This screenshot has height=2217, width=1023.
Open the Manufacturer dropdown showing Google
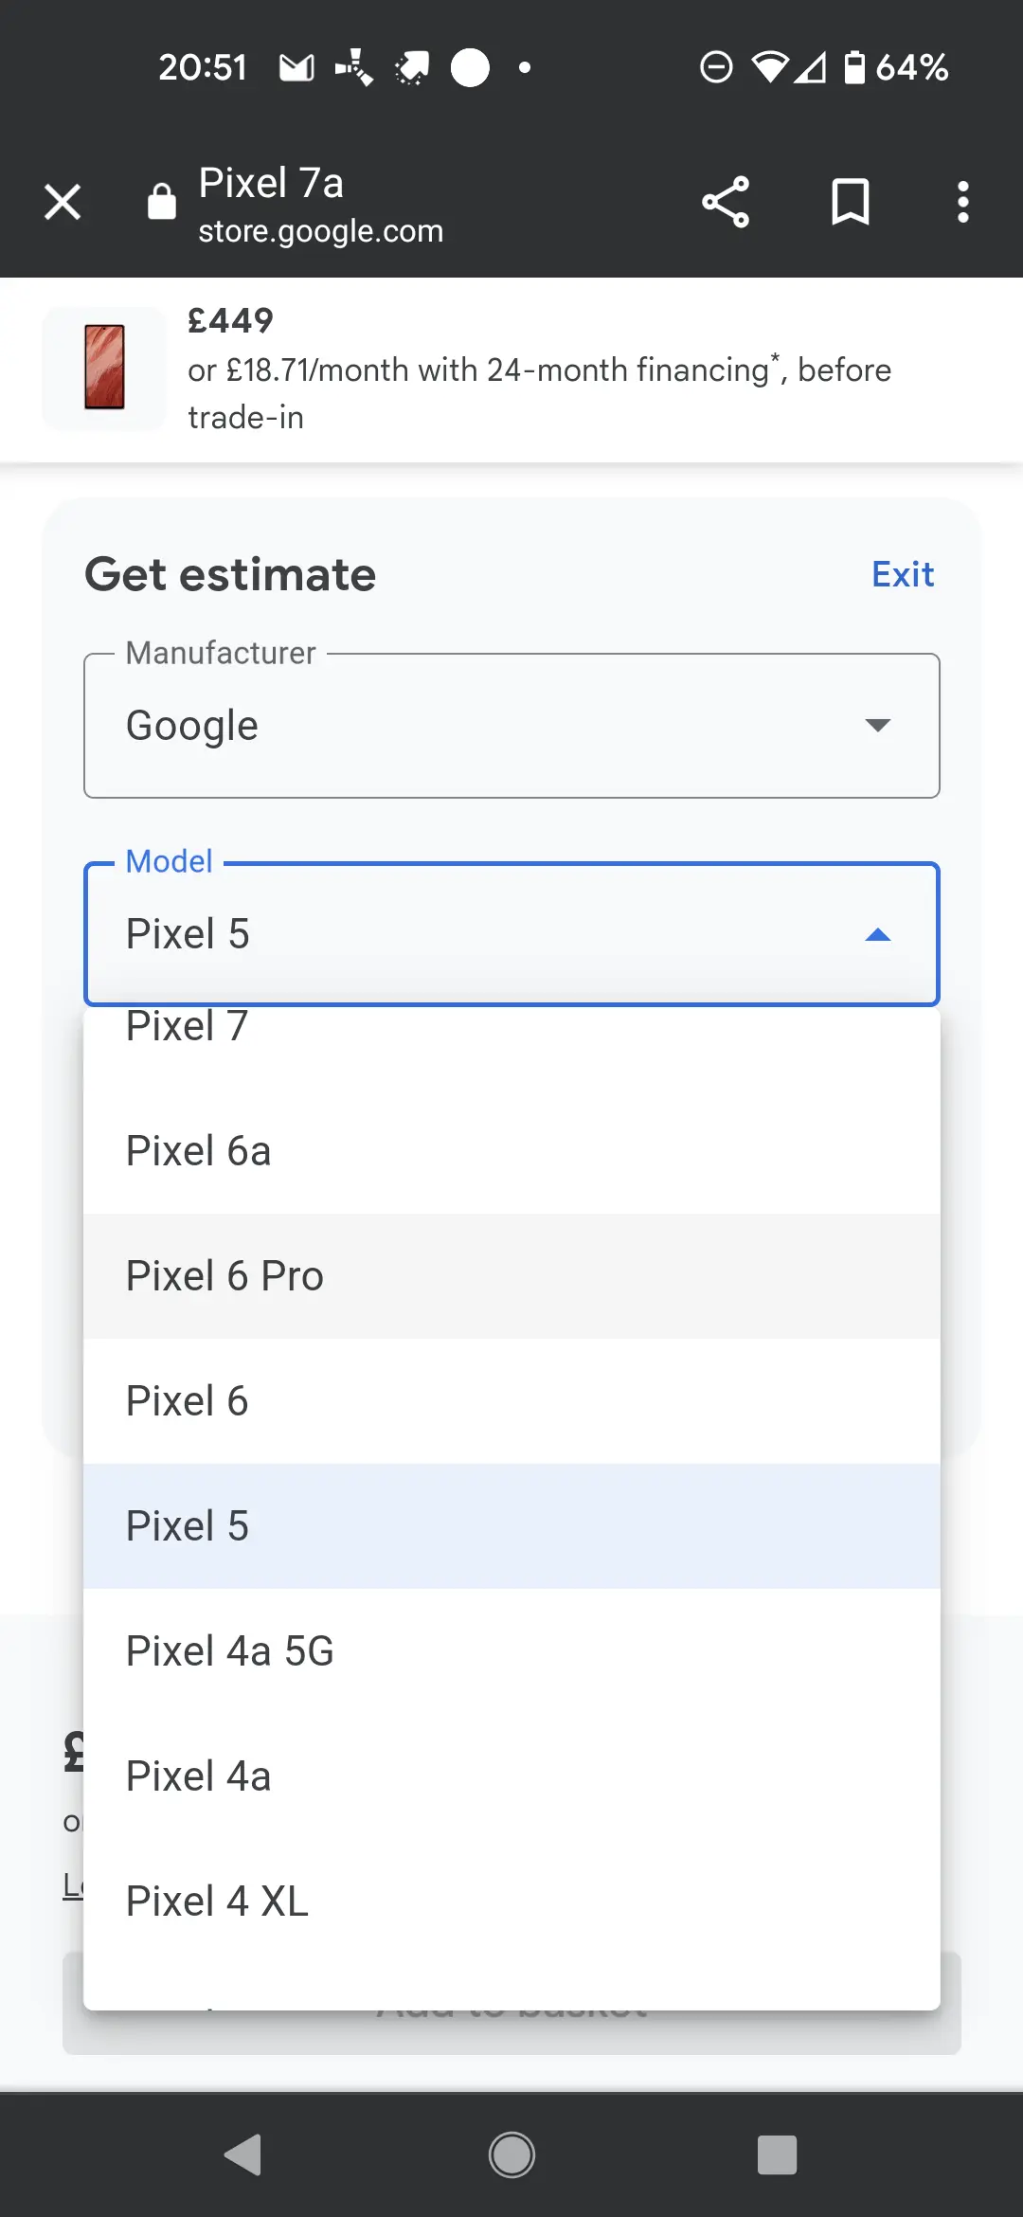pos(511,726)
